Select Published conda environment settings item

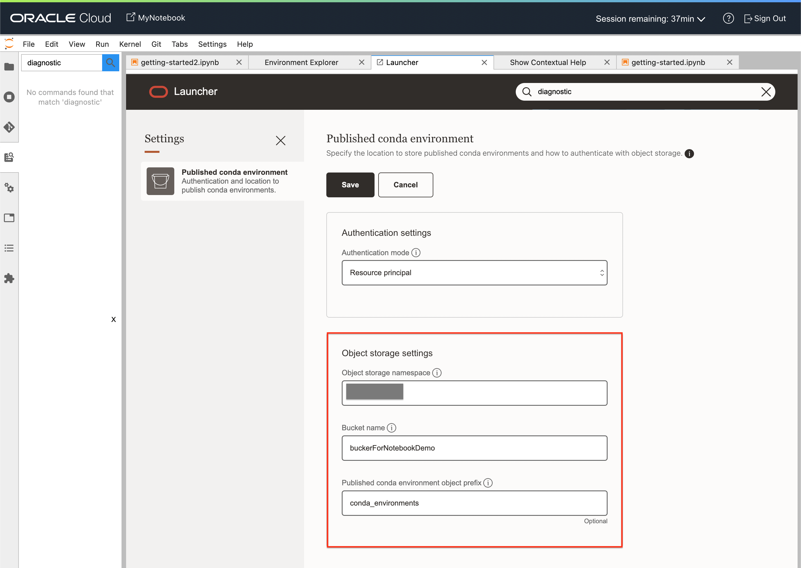pyautogui.click(x=222, y=181)
